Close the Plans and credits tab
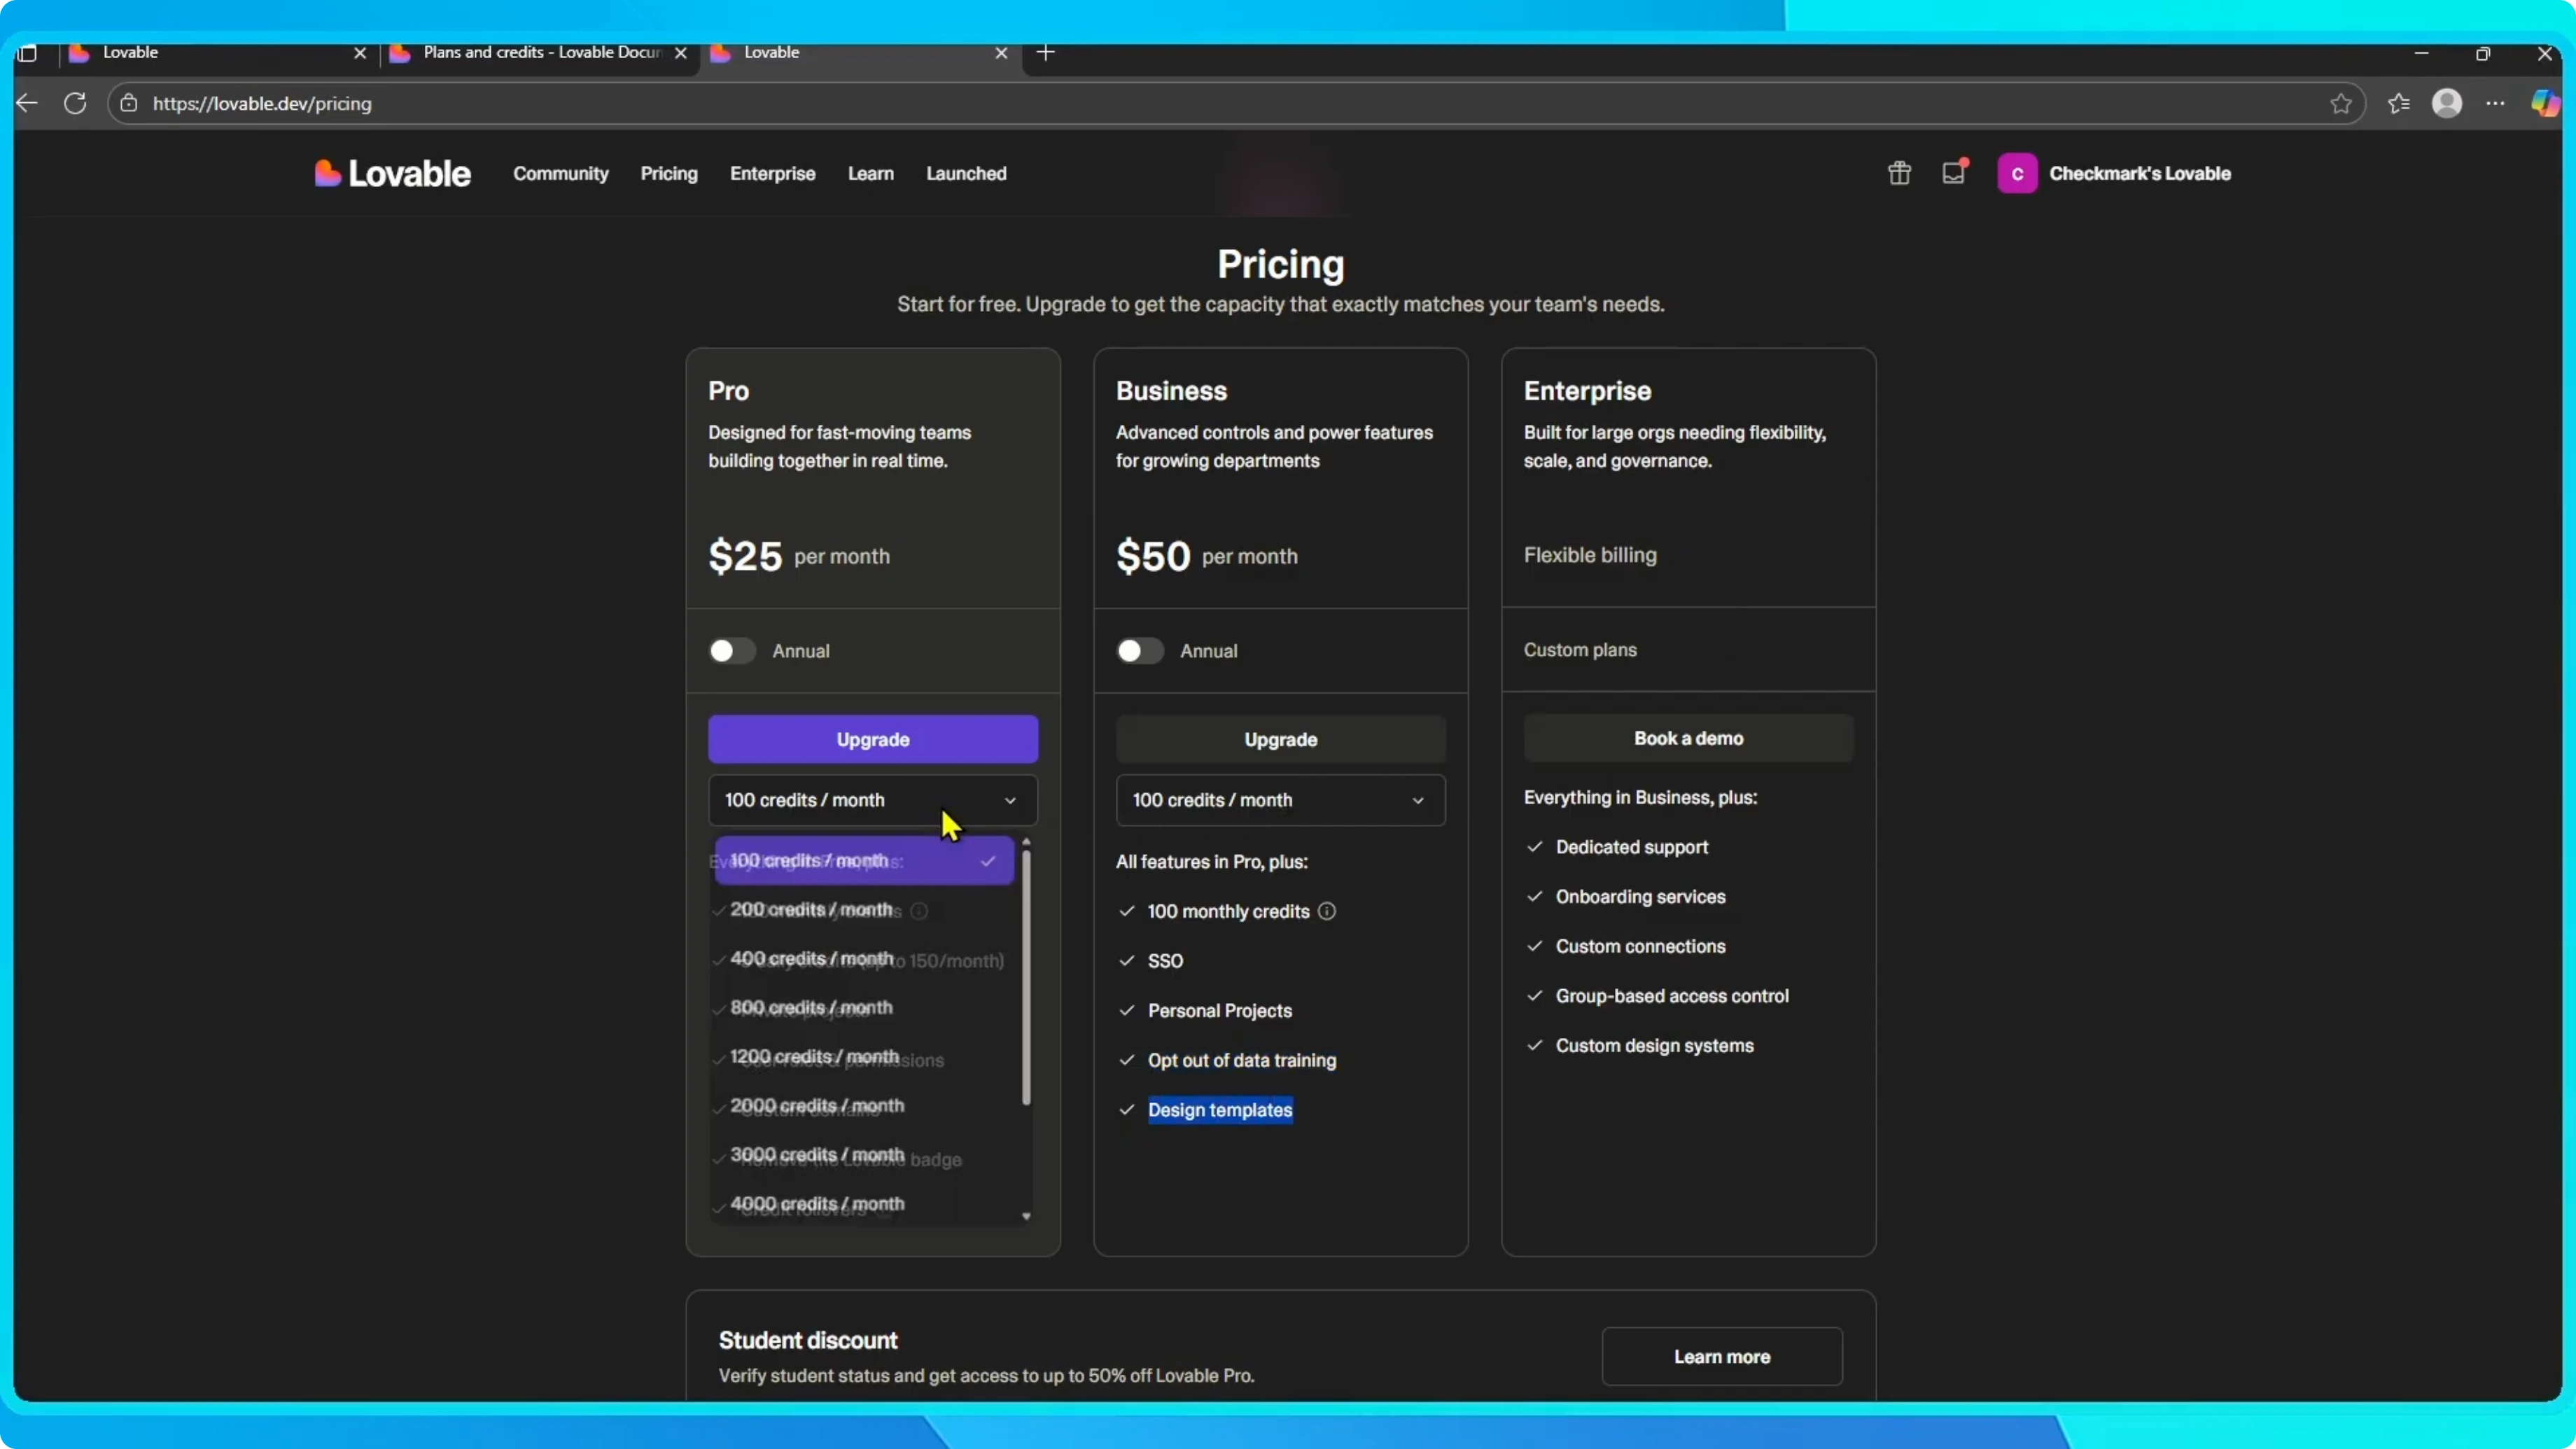 click(681, 53)
